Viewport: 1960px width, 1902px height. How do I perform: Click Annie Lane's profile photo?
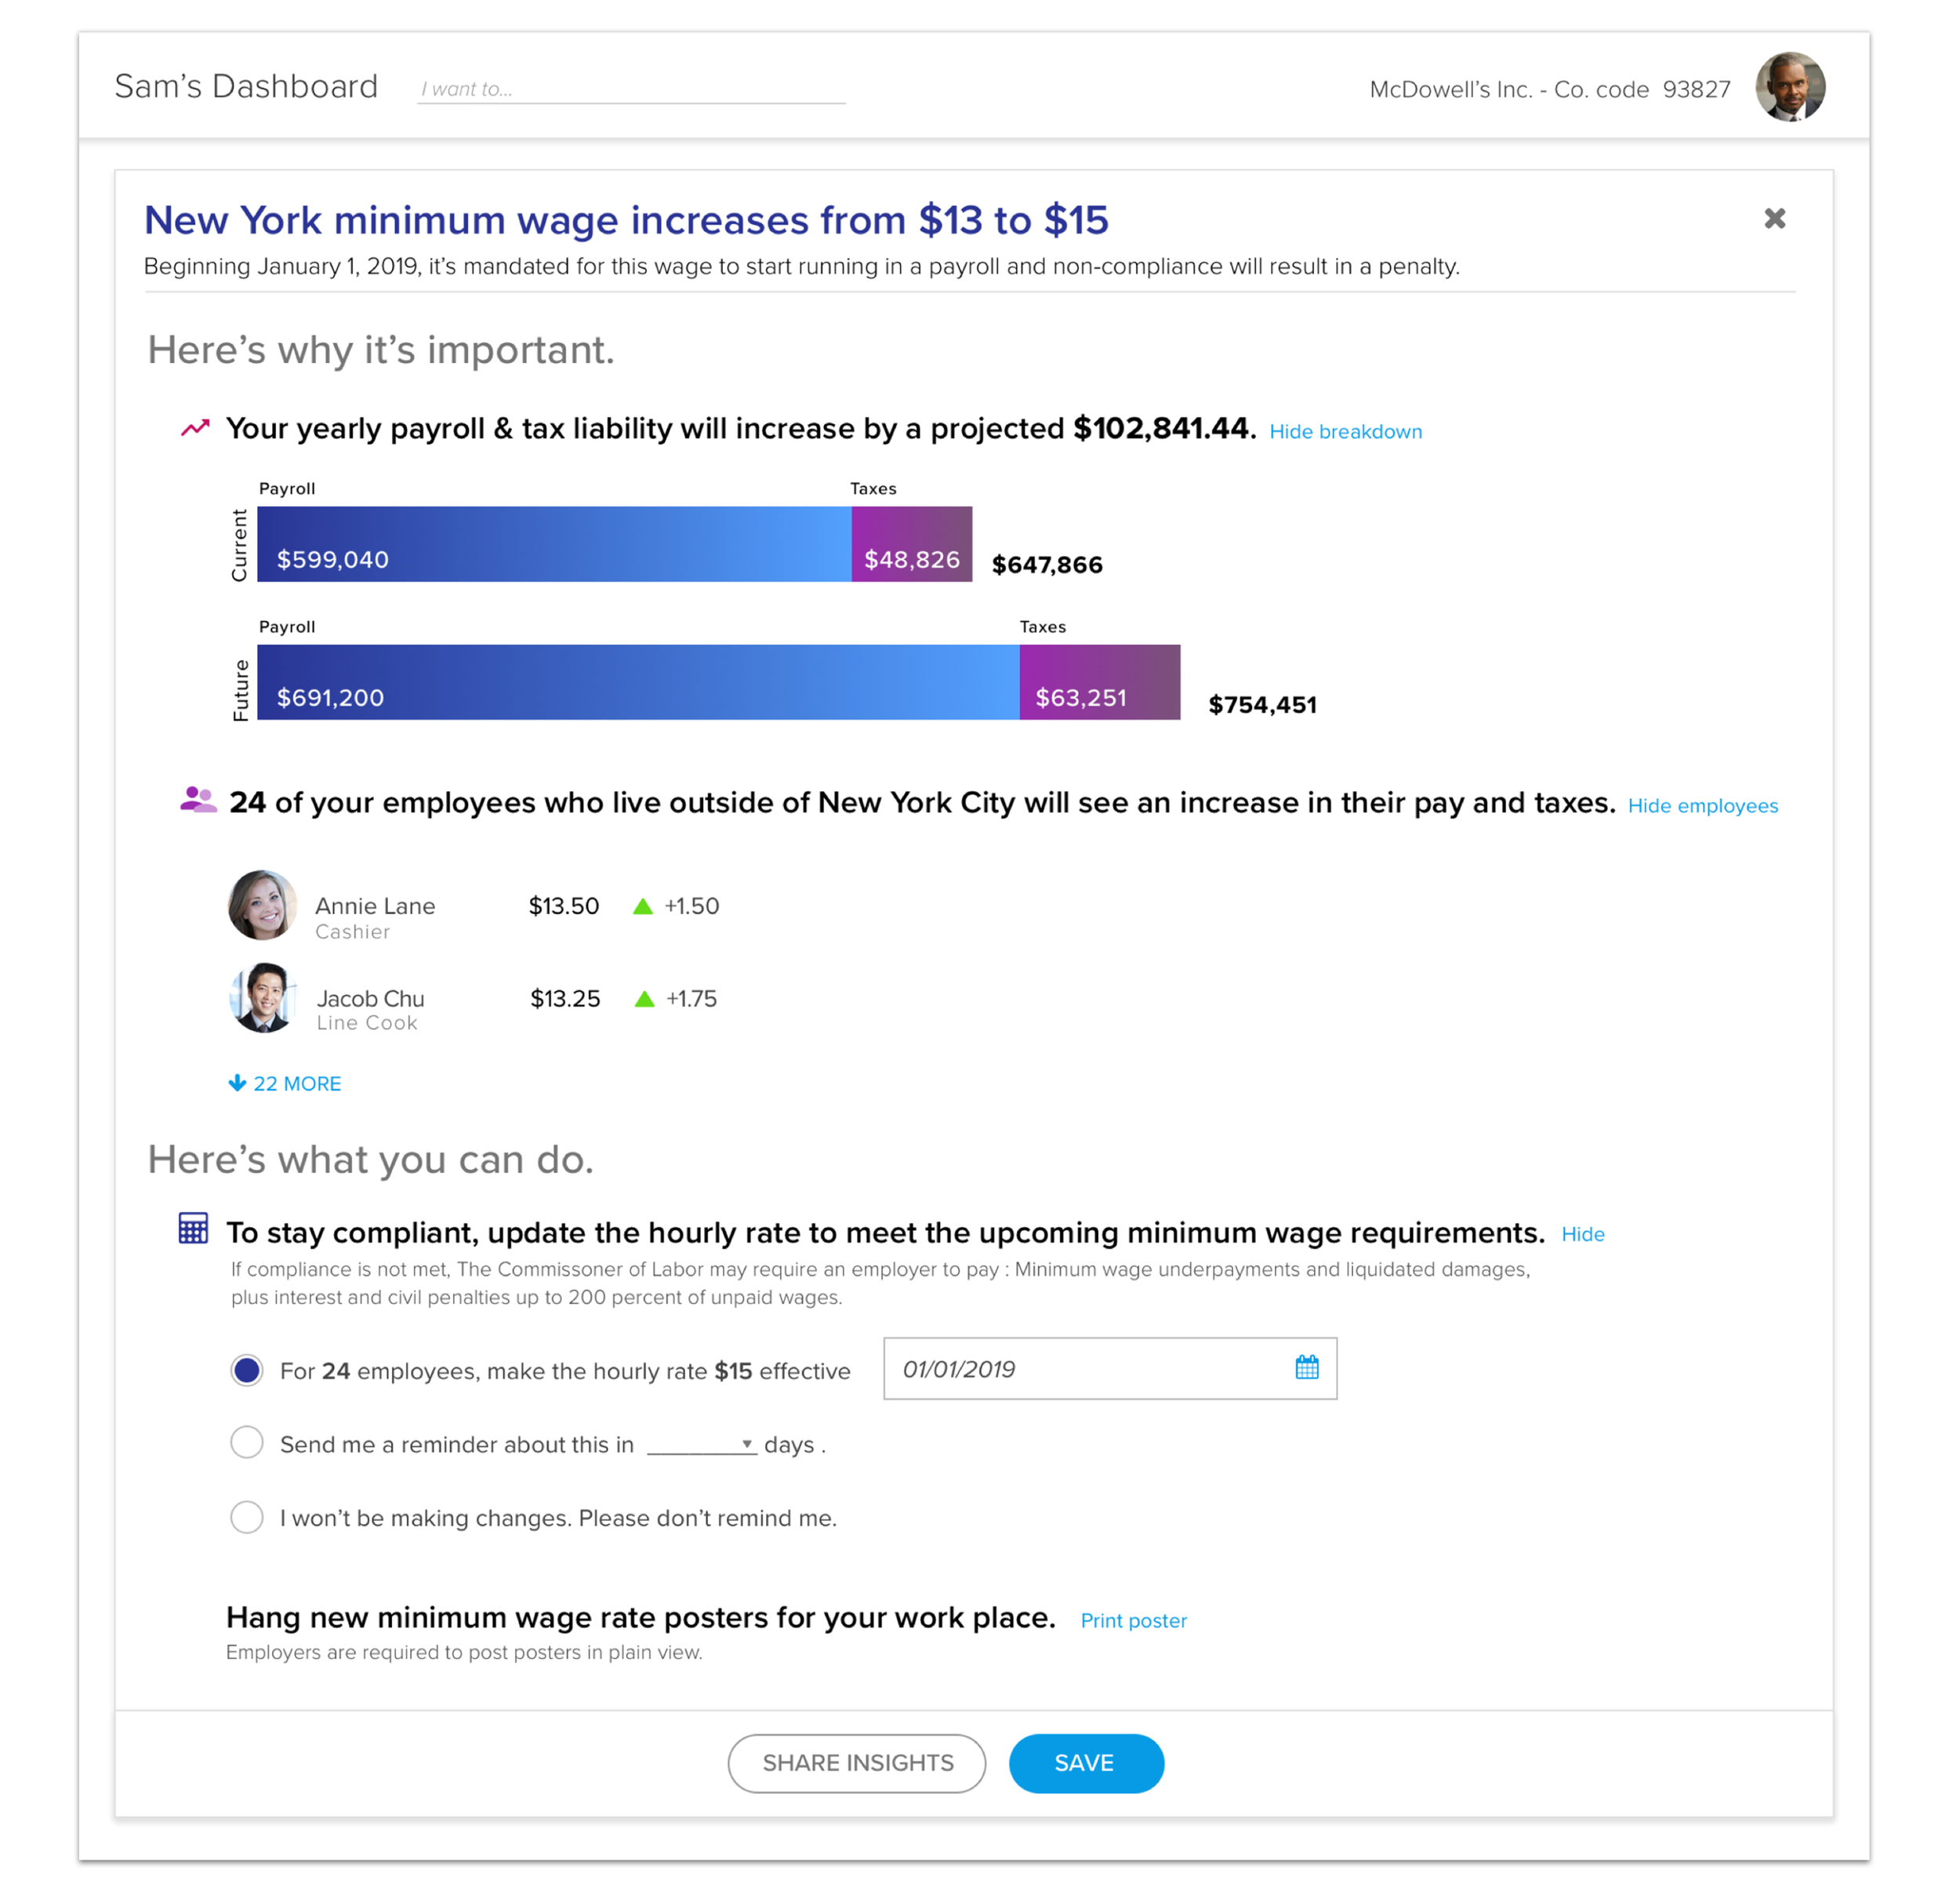click(x=262, y=905)
